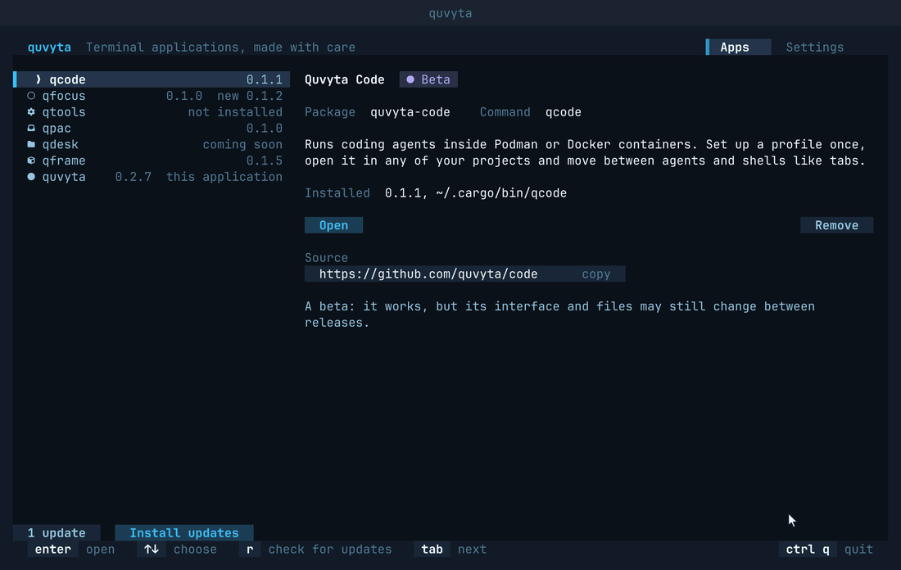
Task: Select the qframe app row
Action: [x=152, y=161]
